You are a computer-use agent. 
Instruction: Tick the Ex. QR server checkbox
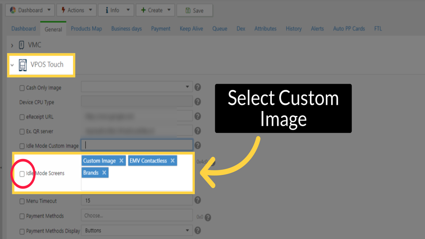22,132
